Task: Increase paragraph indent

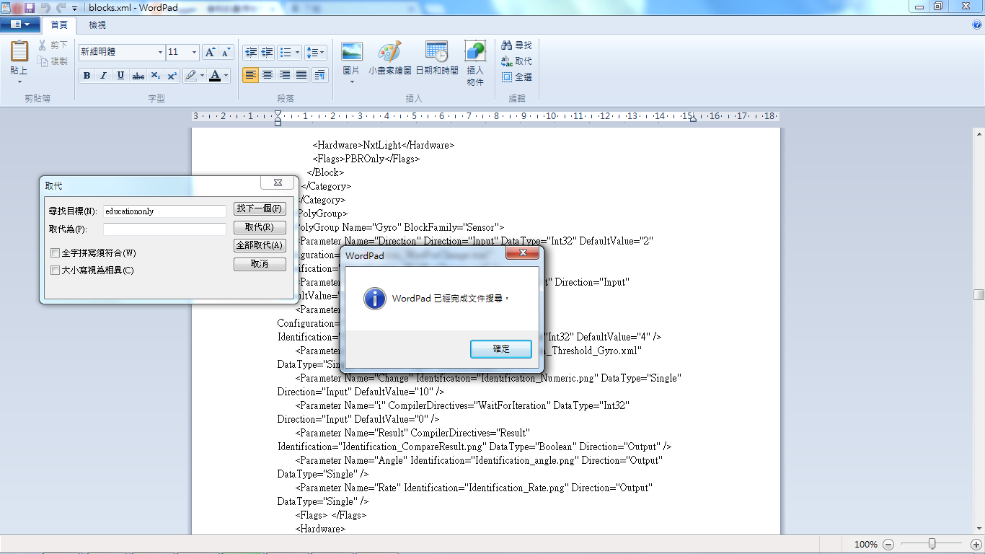Action: 267,53
